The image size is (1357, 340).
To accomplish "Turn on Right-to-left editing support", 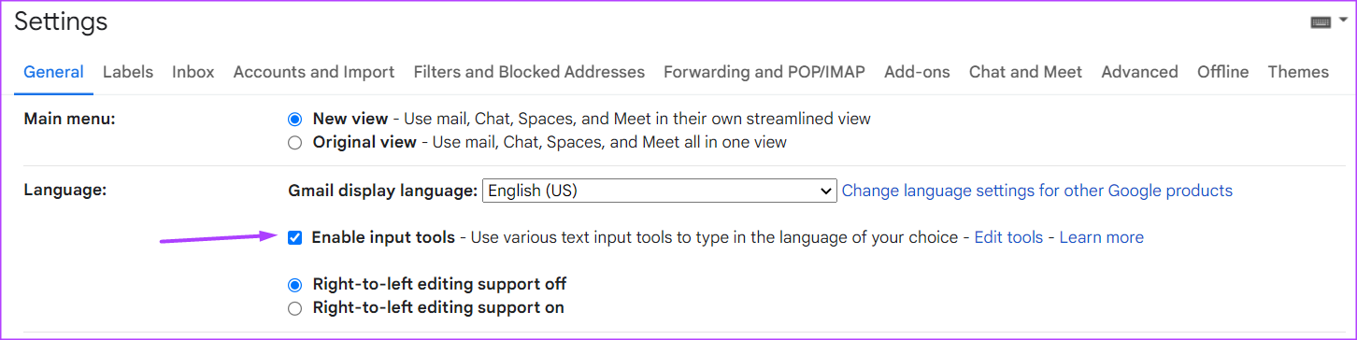I will 295,307.
